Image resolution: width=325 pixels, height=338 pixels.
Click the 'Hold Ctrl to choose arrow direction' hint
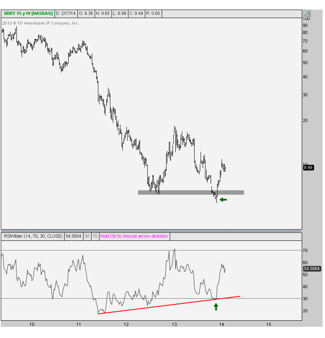pyautogui.click(x=134, y=236)
